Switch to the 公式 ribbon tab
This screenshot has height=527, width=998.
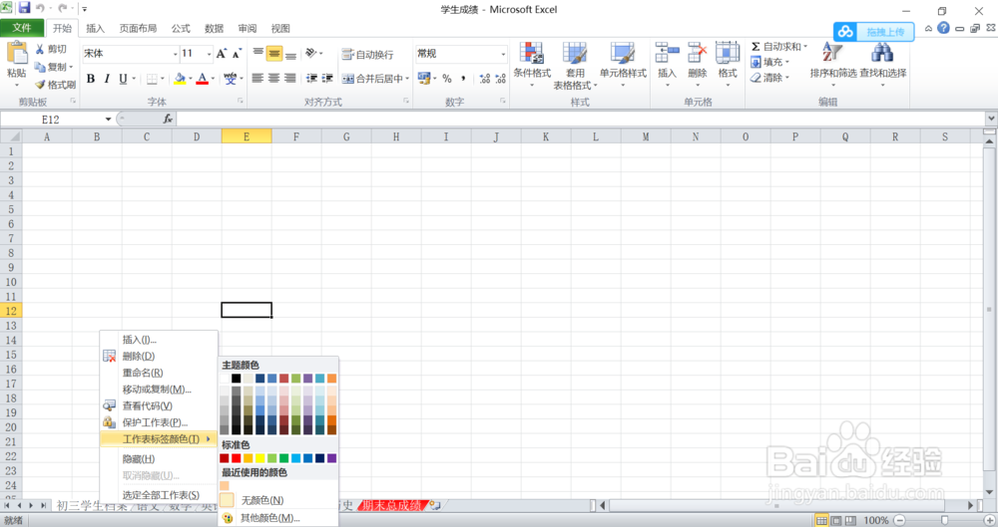coord(180,28)
